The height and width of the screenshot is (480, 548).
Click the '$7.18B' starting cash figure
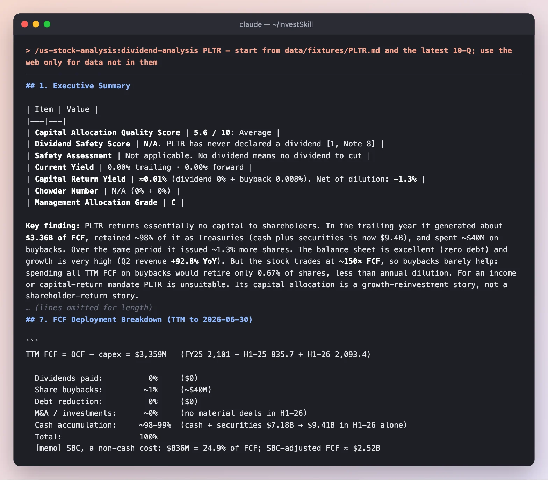point(280,425)
